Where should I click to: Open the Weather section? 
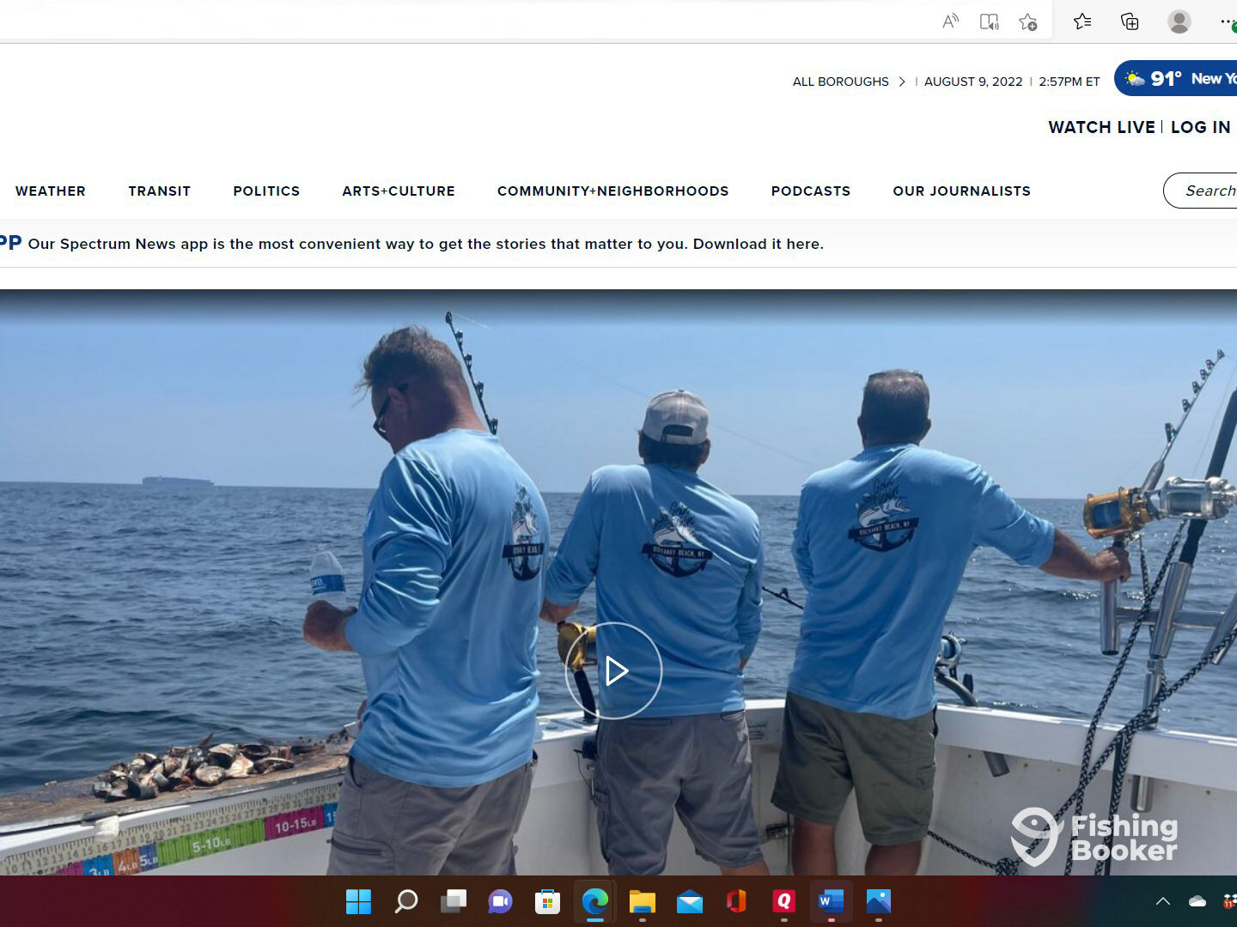[x=51, y=191]
